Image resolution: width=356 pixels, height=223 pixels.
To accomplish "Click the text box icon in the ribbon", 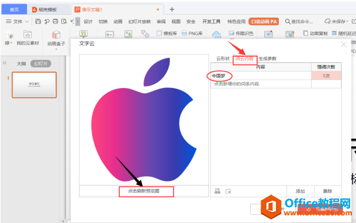I will click(x=109, y=35).
